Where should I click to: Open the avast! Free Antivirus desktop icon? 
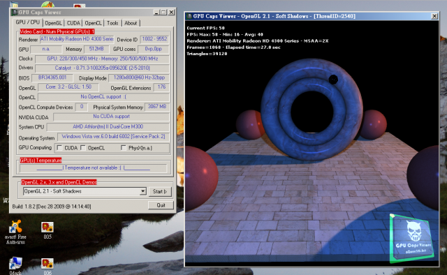click(x=15, y=232)
